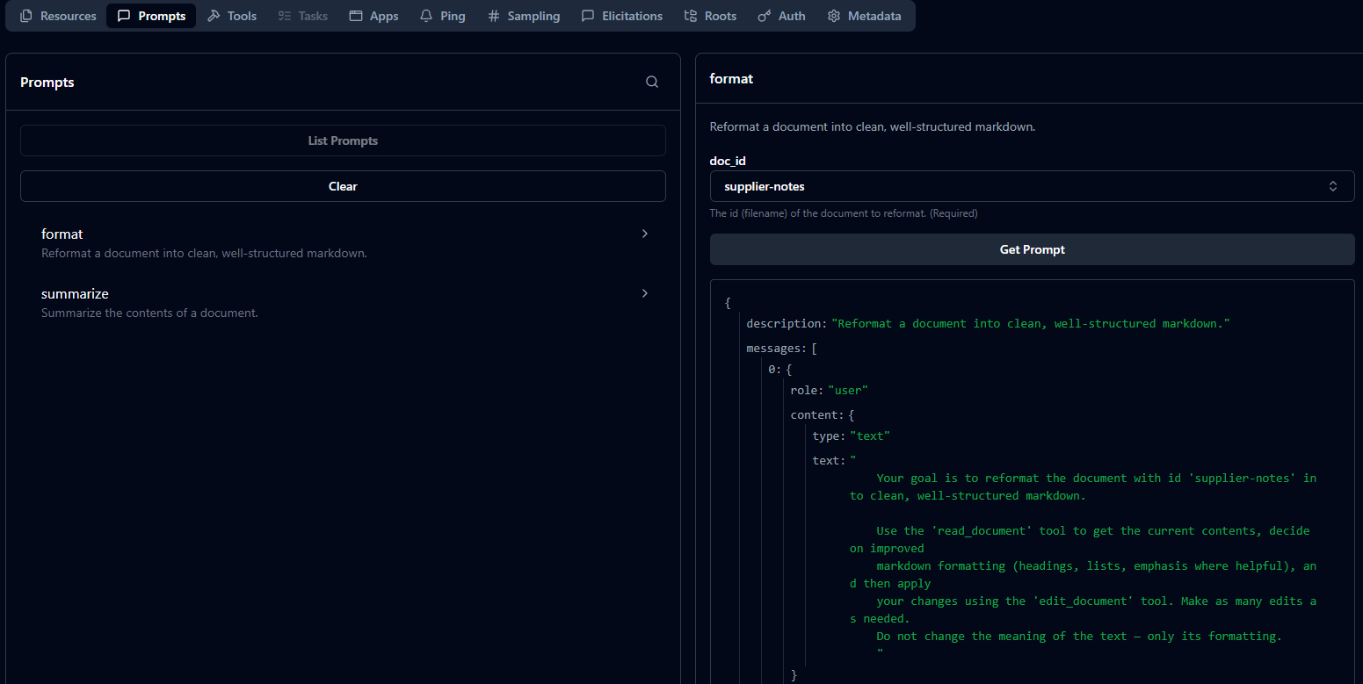Click the List Prompts button
This screenshot has width=1363, height=684.
(x=343, y=140)
